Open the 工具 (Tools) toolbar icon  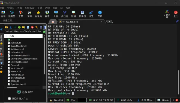coord(21,14)
